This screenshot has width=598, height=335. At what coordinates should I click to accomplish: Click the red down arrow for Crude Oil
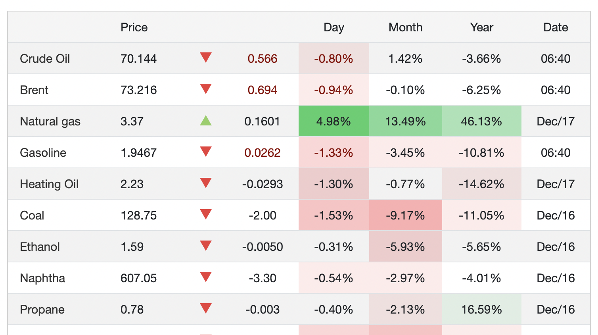(x=206, y=58)
